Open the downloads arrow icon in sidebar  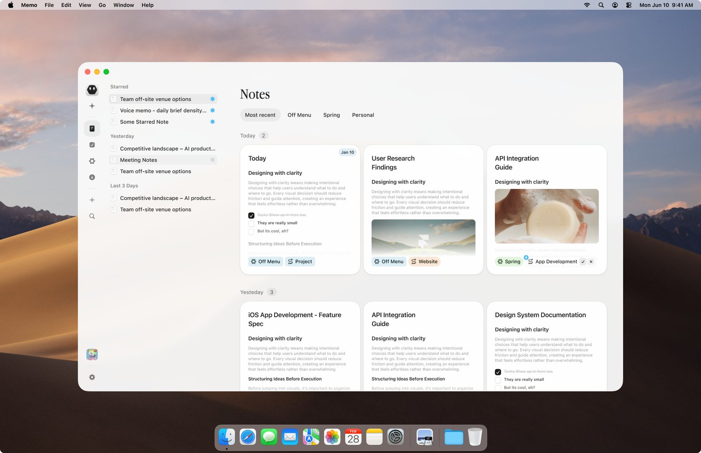tap(92, 177)
